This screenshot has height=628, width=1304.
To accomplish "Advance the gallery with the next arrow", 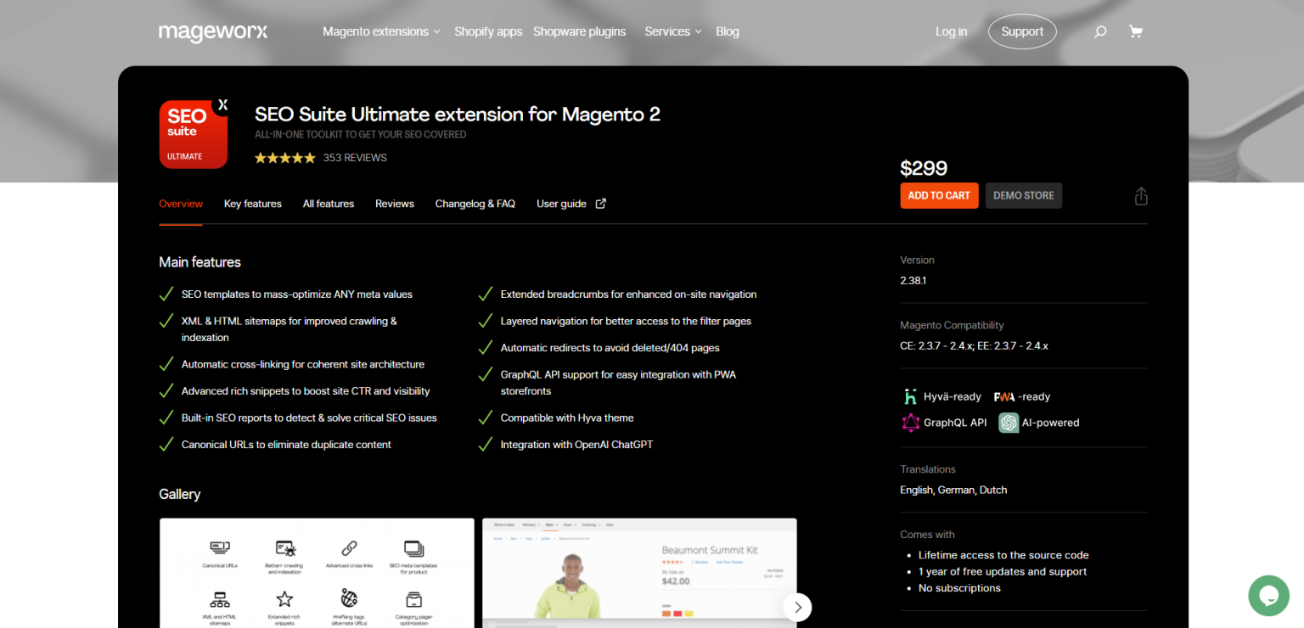I will pyautogui.click(x=797, y=607).
